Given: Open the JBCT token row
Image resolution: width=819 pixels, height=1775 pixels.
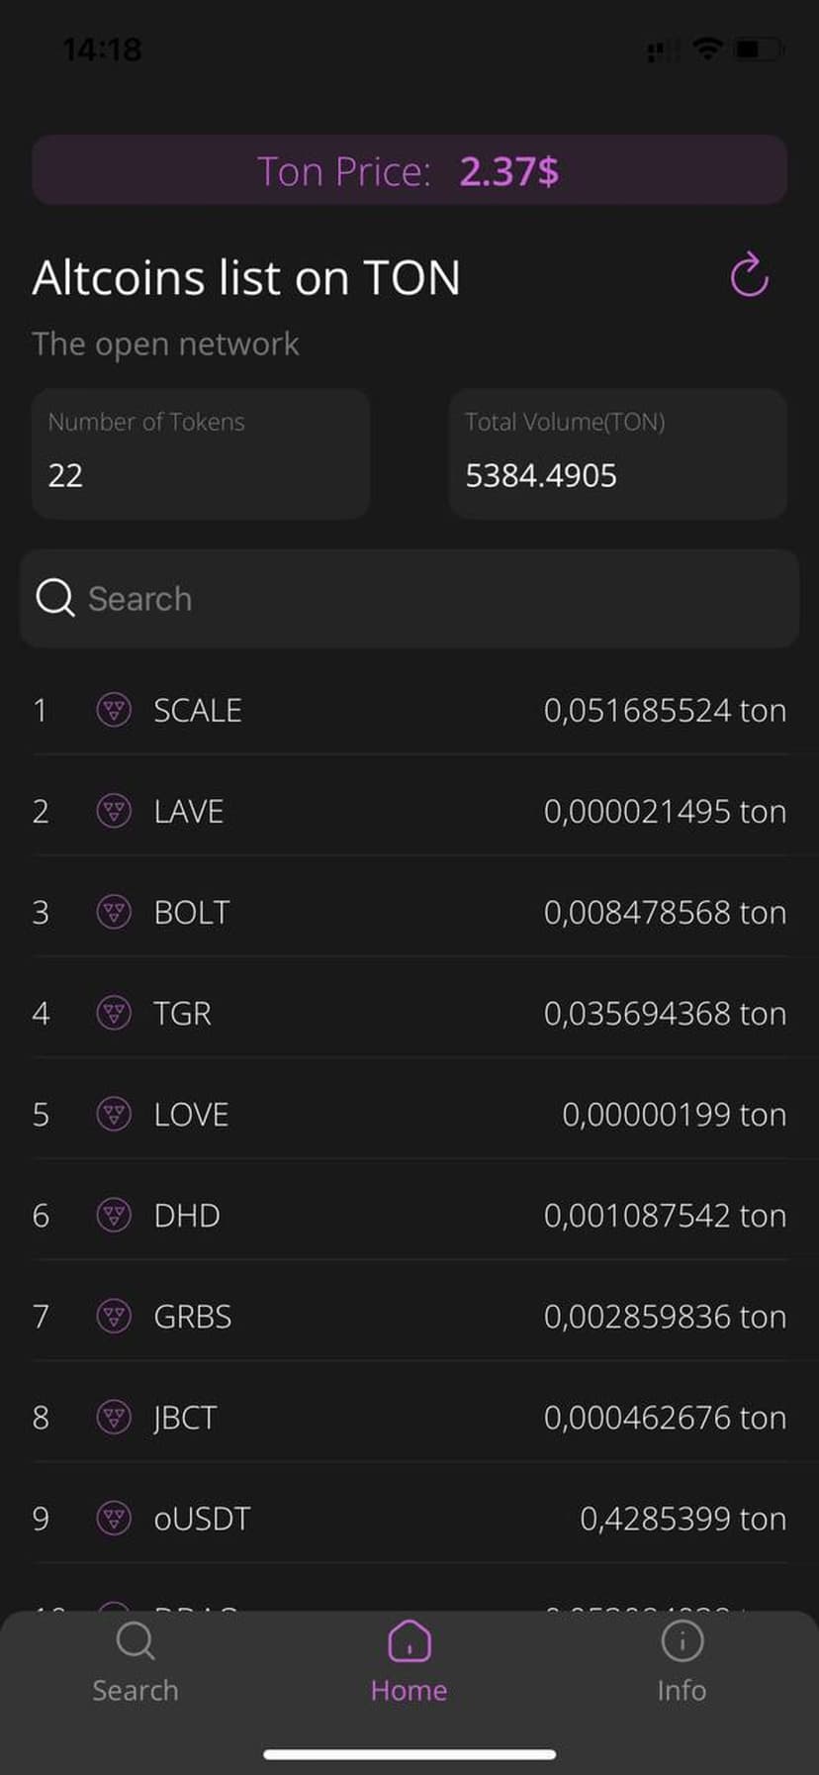Looking at the screenshot, I should coord(409,1417).
